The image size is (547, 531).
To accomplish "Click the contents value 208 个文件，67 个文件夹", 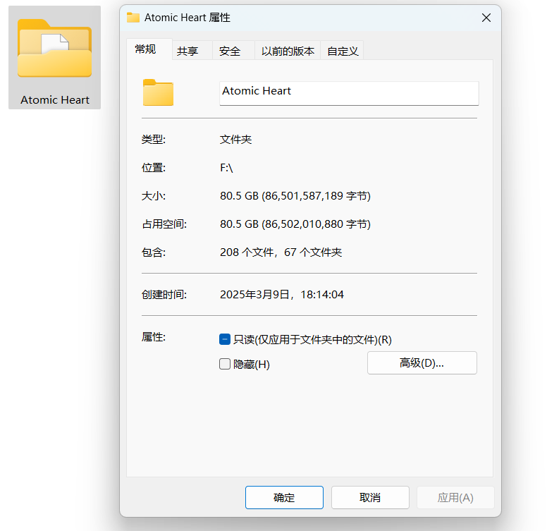I will (x=281, y=252).
